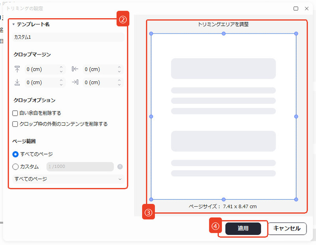The height and width of the screenshot is (245, 316).
Task: Click the info icon beside the custom page field
Action: tap(121, 166)
